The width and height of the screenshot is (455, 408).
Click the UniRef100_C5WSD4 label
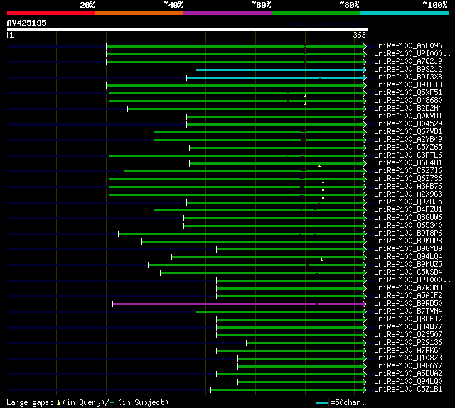tap(408, 272)
